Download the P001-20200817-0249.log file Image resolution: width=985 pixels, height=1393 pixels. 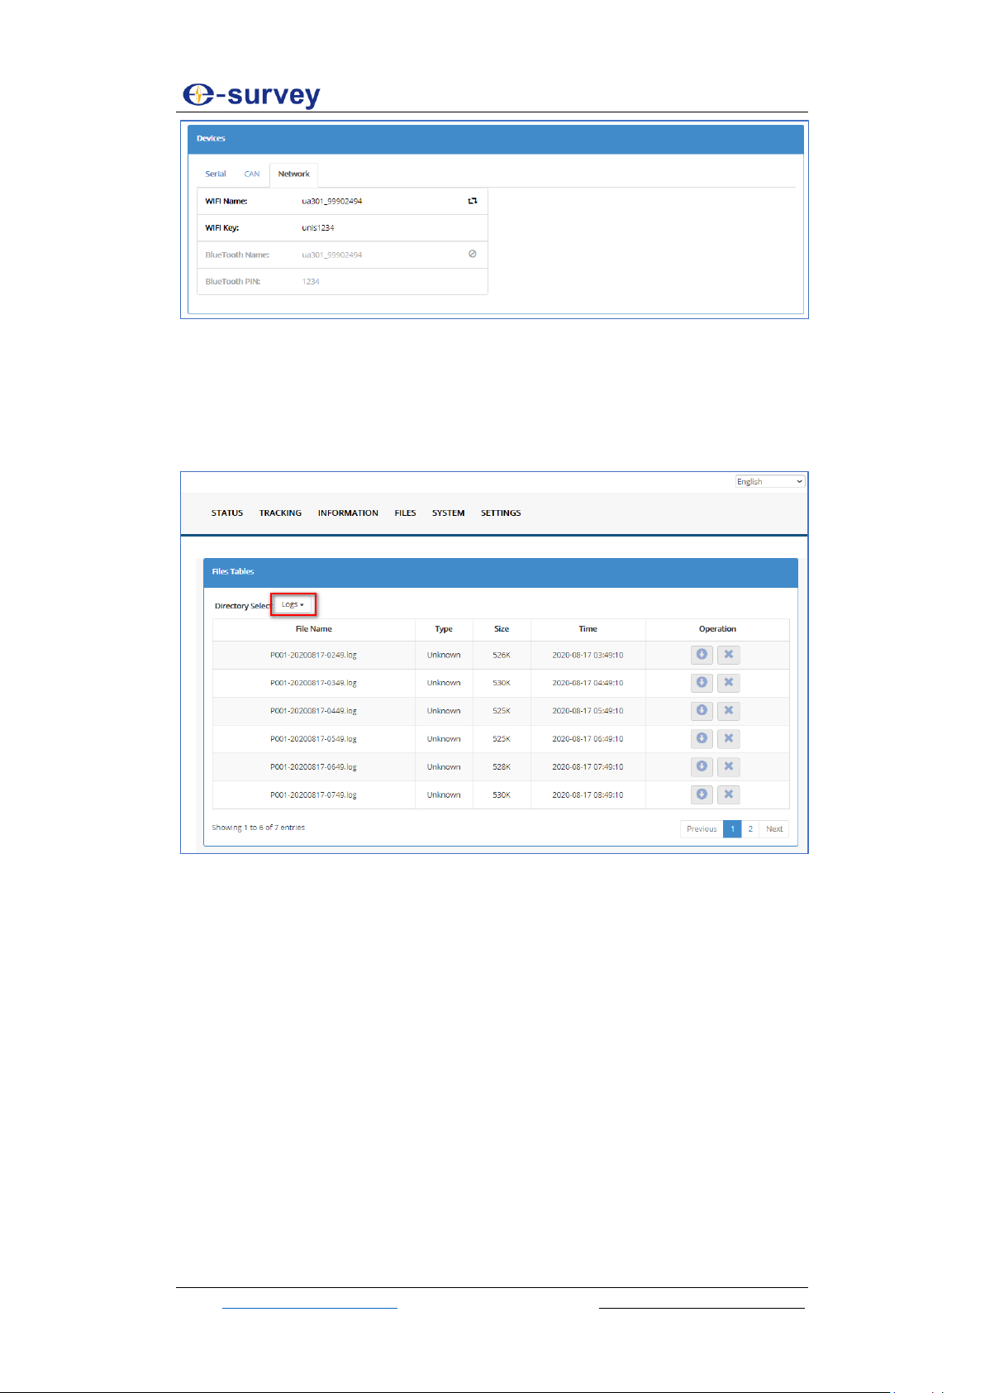pos(702,655)
